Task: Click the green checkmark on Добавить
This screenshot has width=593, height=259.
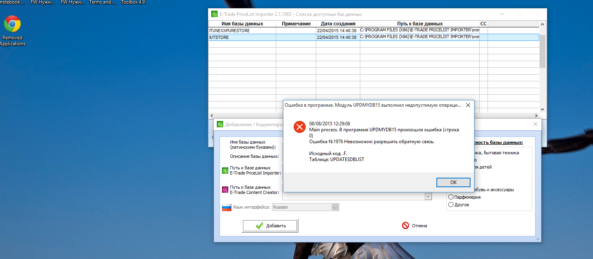Action: [x=259, y=226]
